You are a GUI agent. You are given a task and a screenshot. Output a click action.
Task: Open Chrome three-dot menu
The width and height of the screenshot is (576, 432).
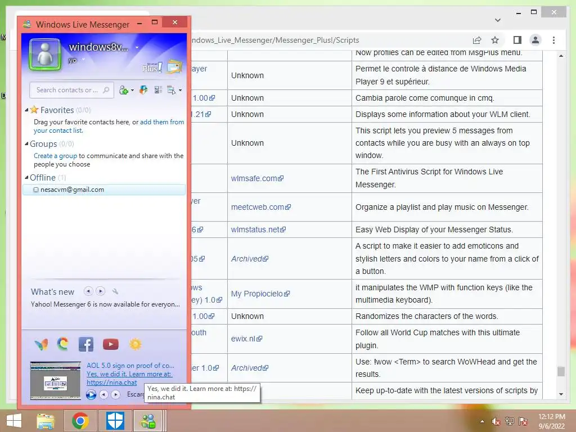pos(553,40)
